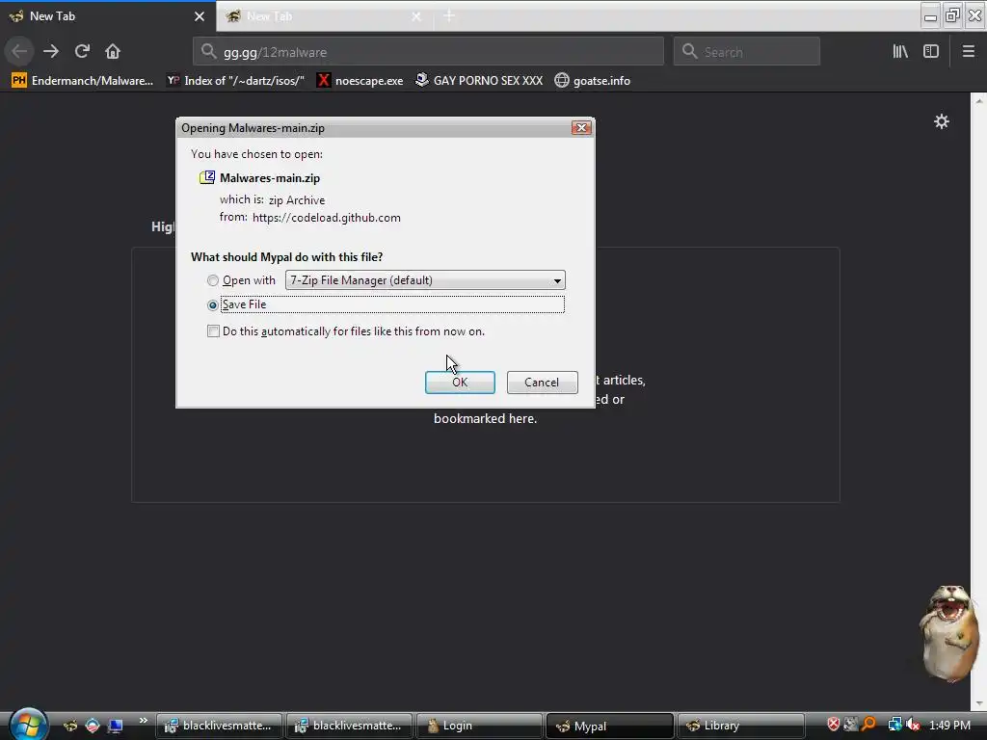Expand the quick launch chevron

coord(143,721)
